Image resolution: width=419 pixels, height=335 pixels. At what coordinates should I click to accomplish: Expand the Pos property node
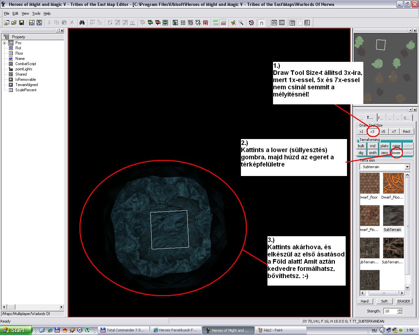coord(4,43)
